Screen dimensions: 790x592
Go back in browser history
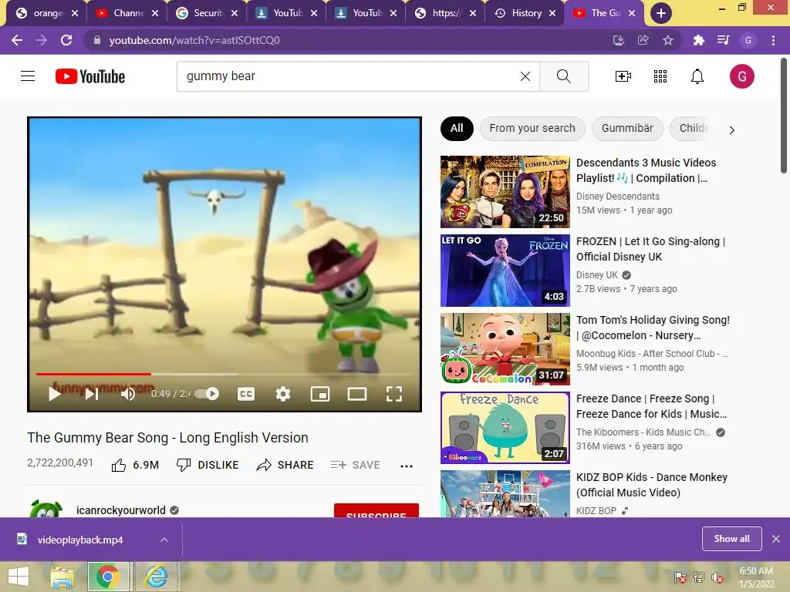(17, 40)
